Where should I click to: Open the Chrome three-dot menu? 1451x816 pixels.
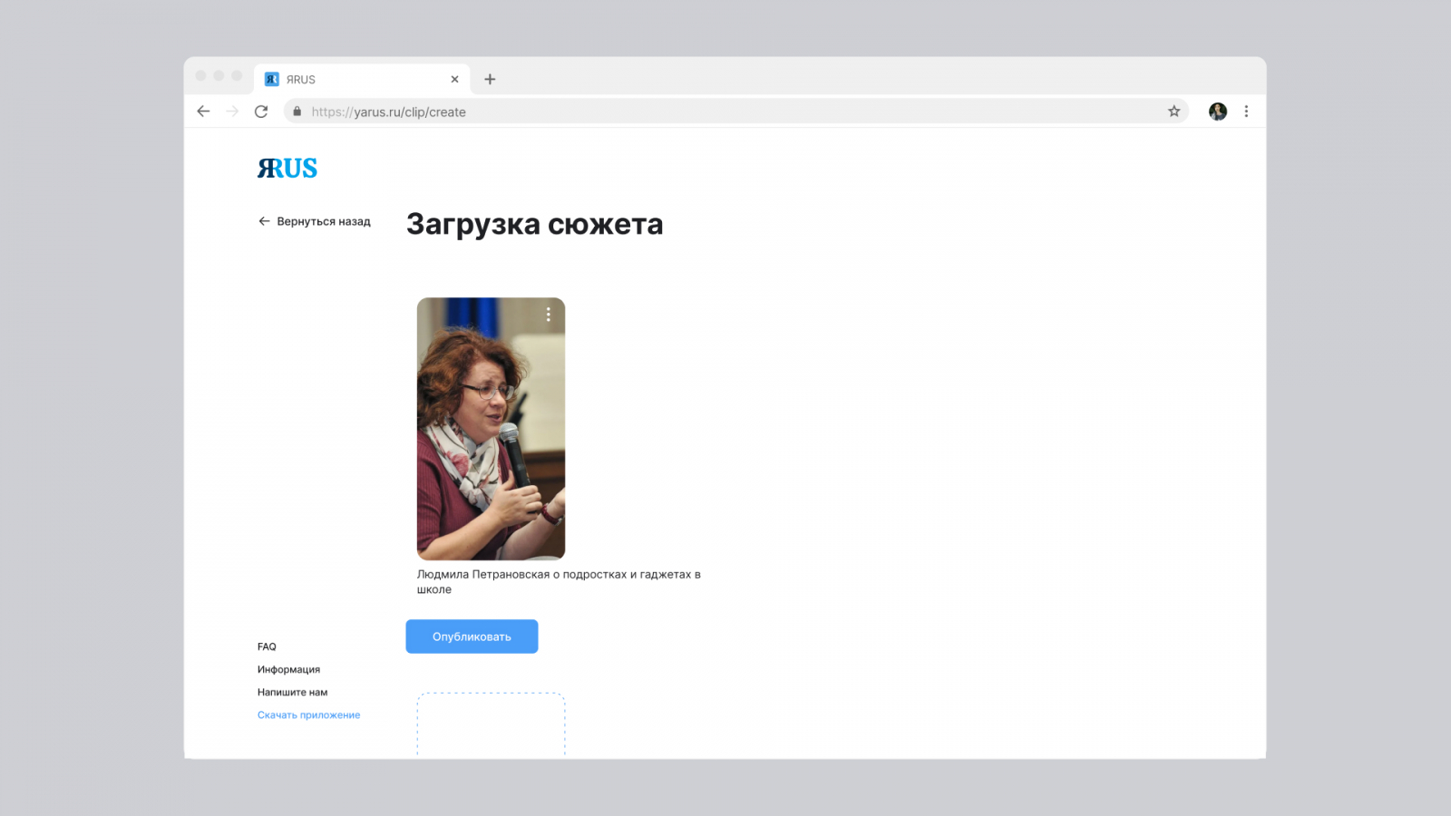click(x=1246, y=112)
